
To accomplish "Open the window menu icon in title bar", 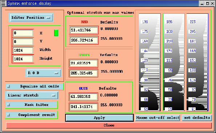I will point(3,3).
